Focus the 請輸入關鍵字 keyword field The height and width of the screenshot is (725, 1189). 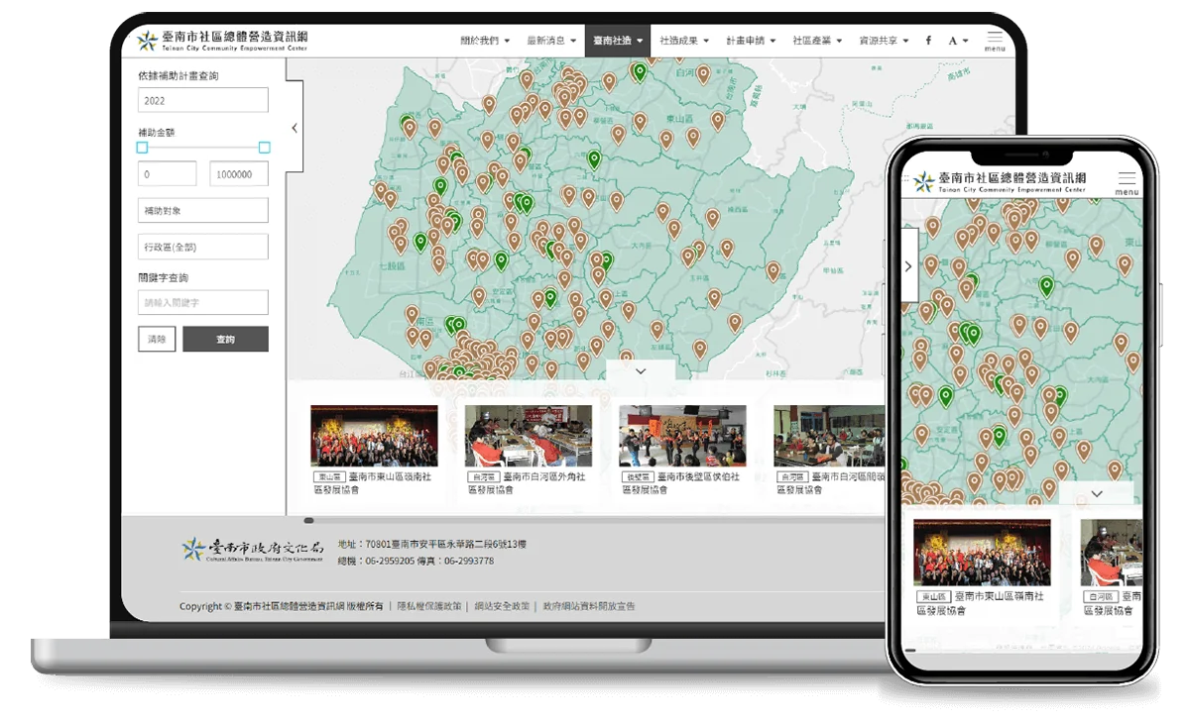tap(203, 302)
